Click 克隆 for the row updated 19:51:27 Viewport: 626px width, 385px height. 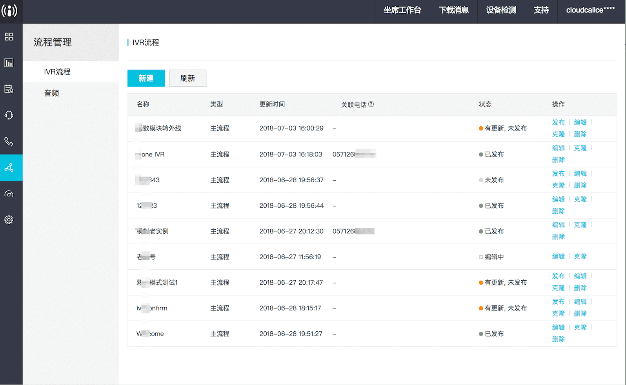tap(581, 327)
